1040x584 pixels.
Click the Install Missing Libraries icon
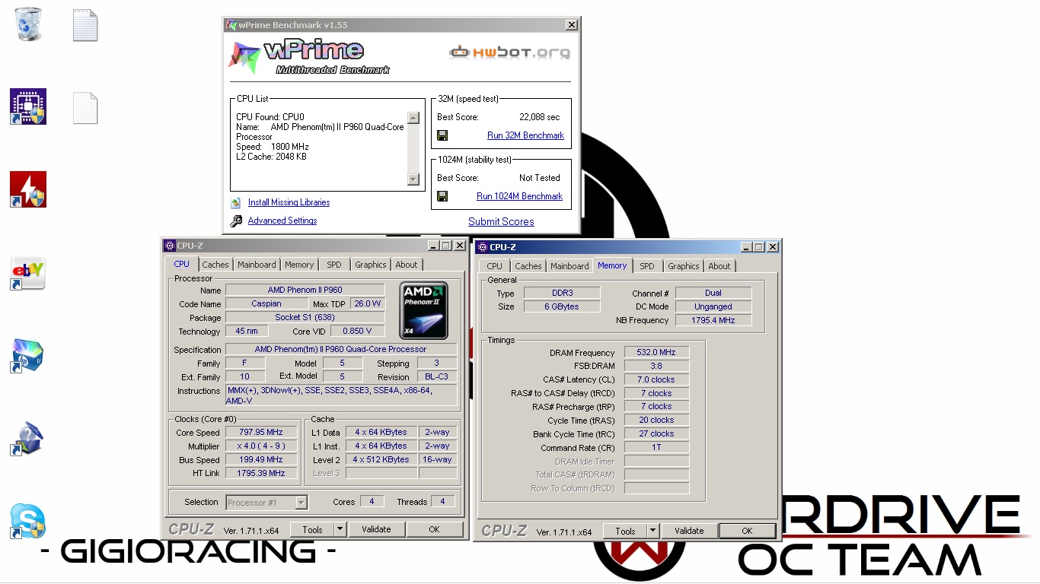tap(236, 202)
